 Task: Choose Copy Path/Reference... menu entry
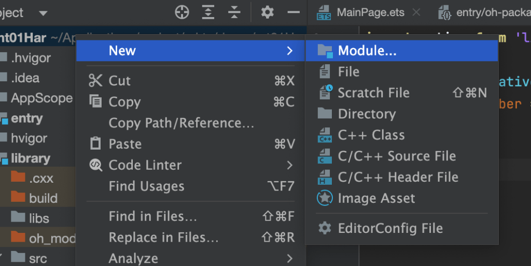coord(181,123)
